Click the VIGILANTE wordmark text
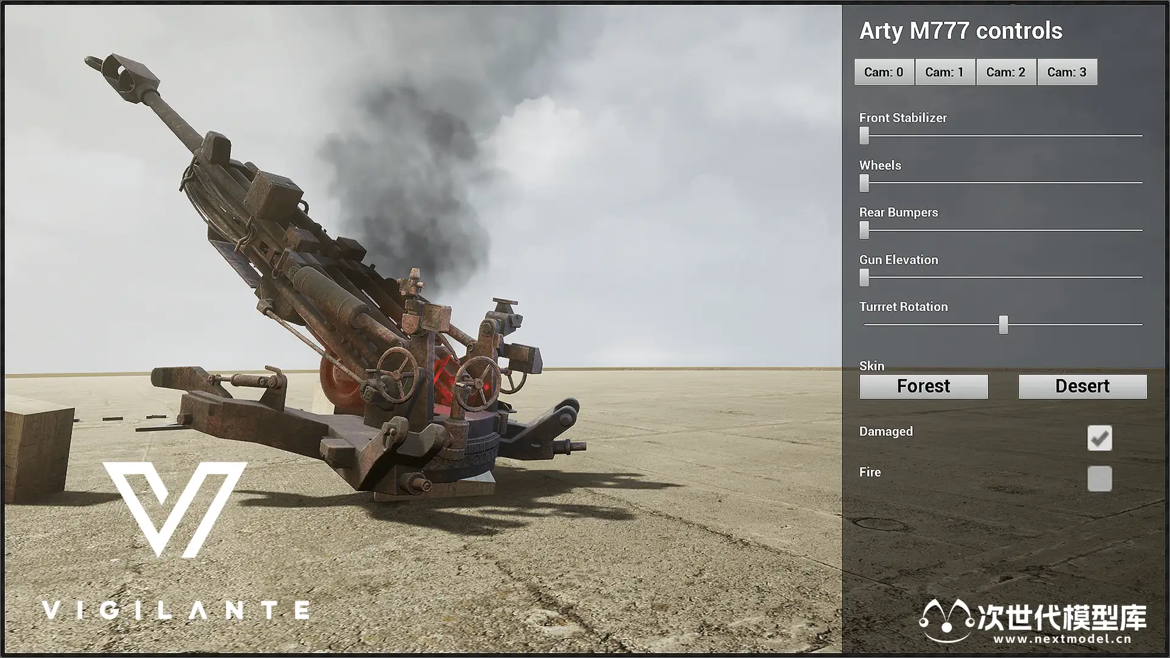The image size is (1170, 658). pos(175,610)
